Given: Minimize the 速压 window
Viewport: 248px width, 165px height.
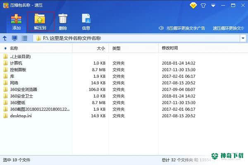Looking at the screenshot, I should point(223,5).
